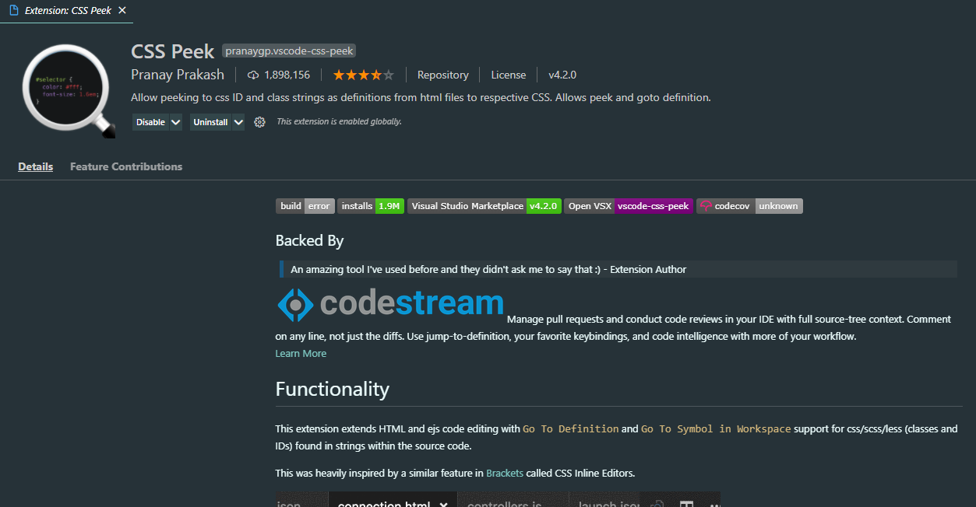Viewport: 976px width, 507px height.
Task: Open the extension manage gear icon
Action: (260, 122)
